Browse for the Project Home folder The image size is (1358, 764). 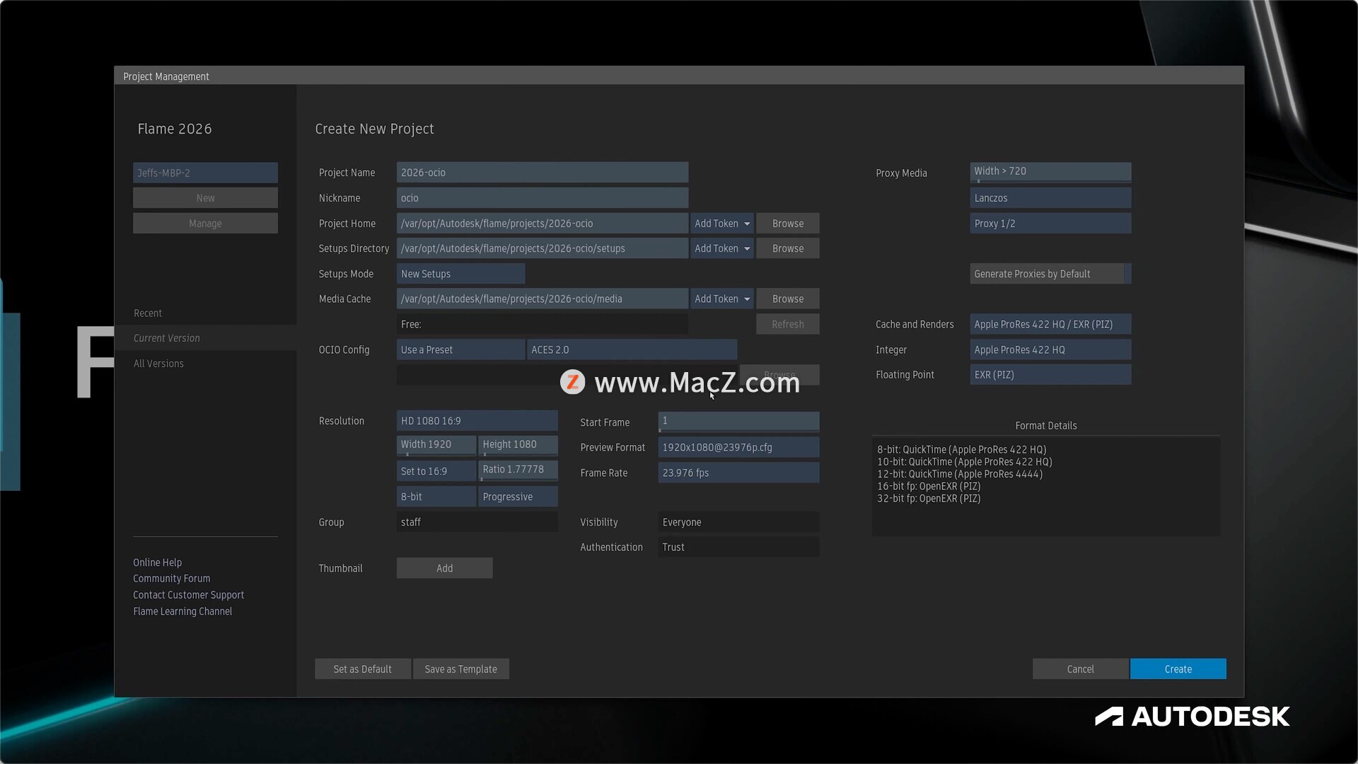pos(787,224)
